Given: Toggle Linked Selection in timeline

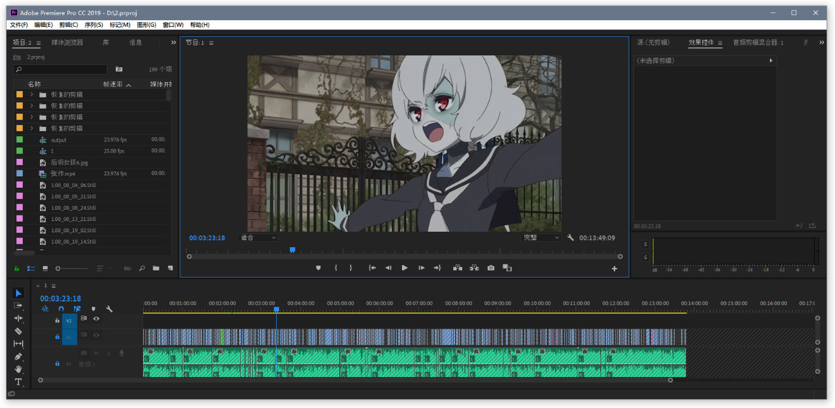Looking at the screenshot, I should (77, 309).
